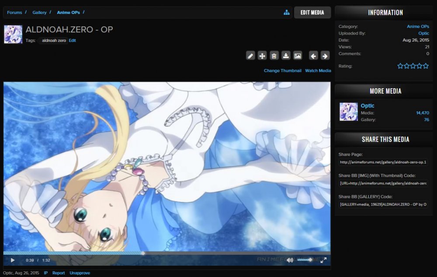Viewport: 437px width, 277px height.
Task: Select the Share BB GALLERY code field
Action: 383,204
